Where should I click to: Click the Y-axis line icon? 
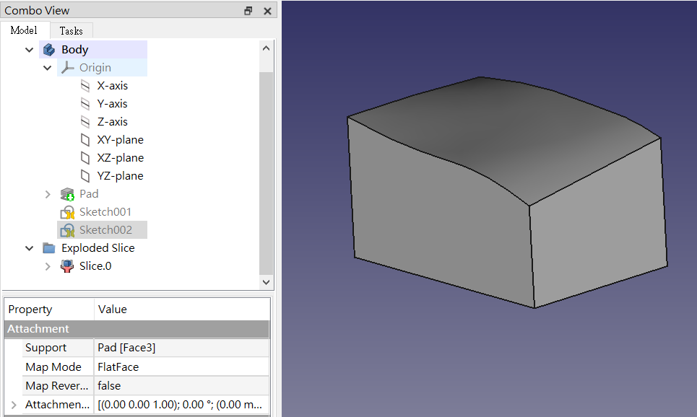click(85, 104)
